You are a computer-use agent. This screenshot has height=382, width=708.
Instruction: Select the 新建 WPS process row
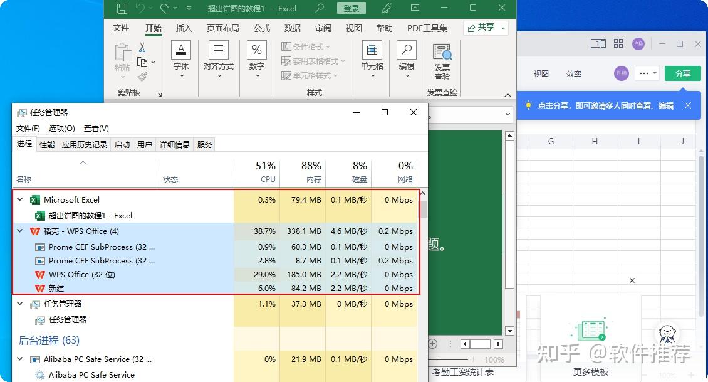click(x=216, y=288)
